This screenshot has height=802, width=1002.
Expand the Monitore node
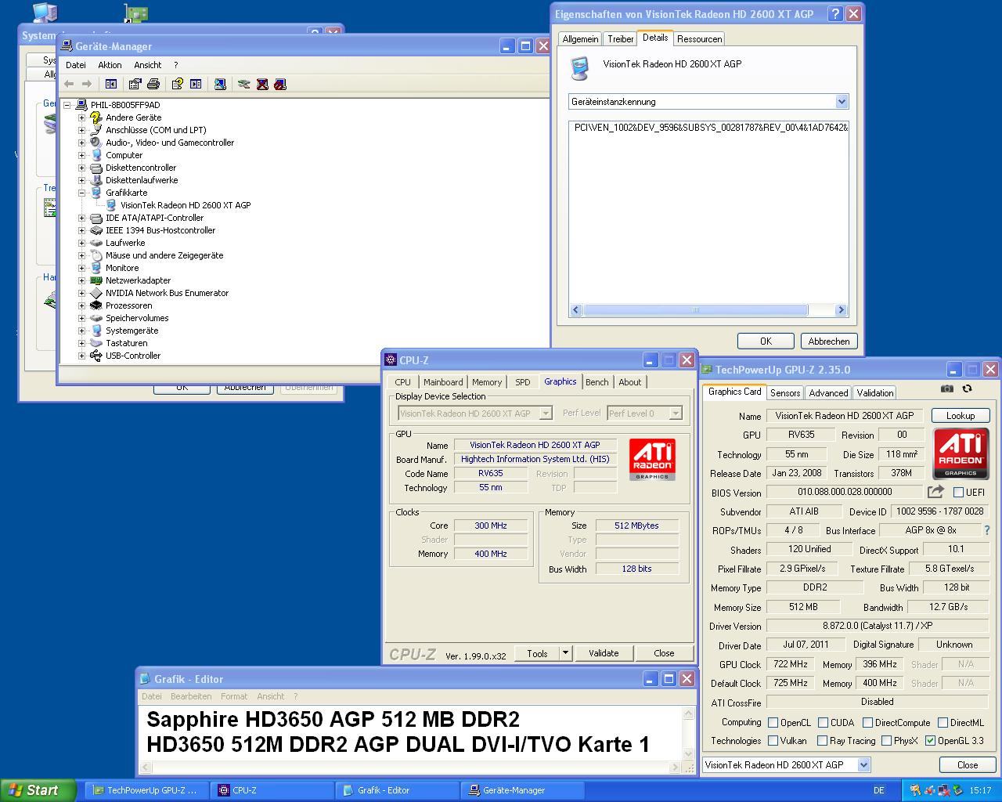[81, 268]
